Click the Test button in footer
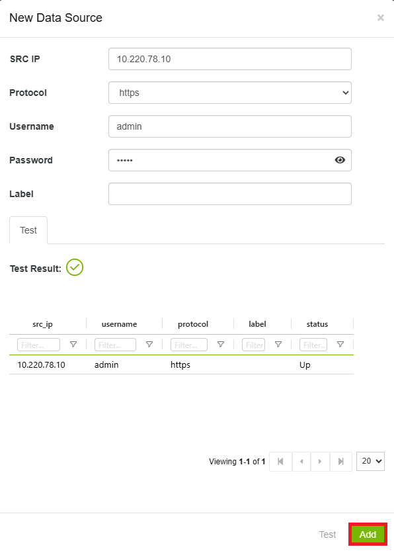This screenshot has width=394, height=553. [x=327, y=534]
